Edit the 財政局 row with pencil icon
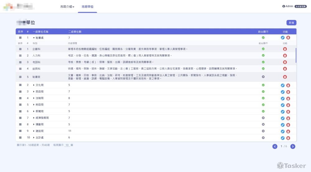Screen dimensions: 311x172 (x=282, y=105)
